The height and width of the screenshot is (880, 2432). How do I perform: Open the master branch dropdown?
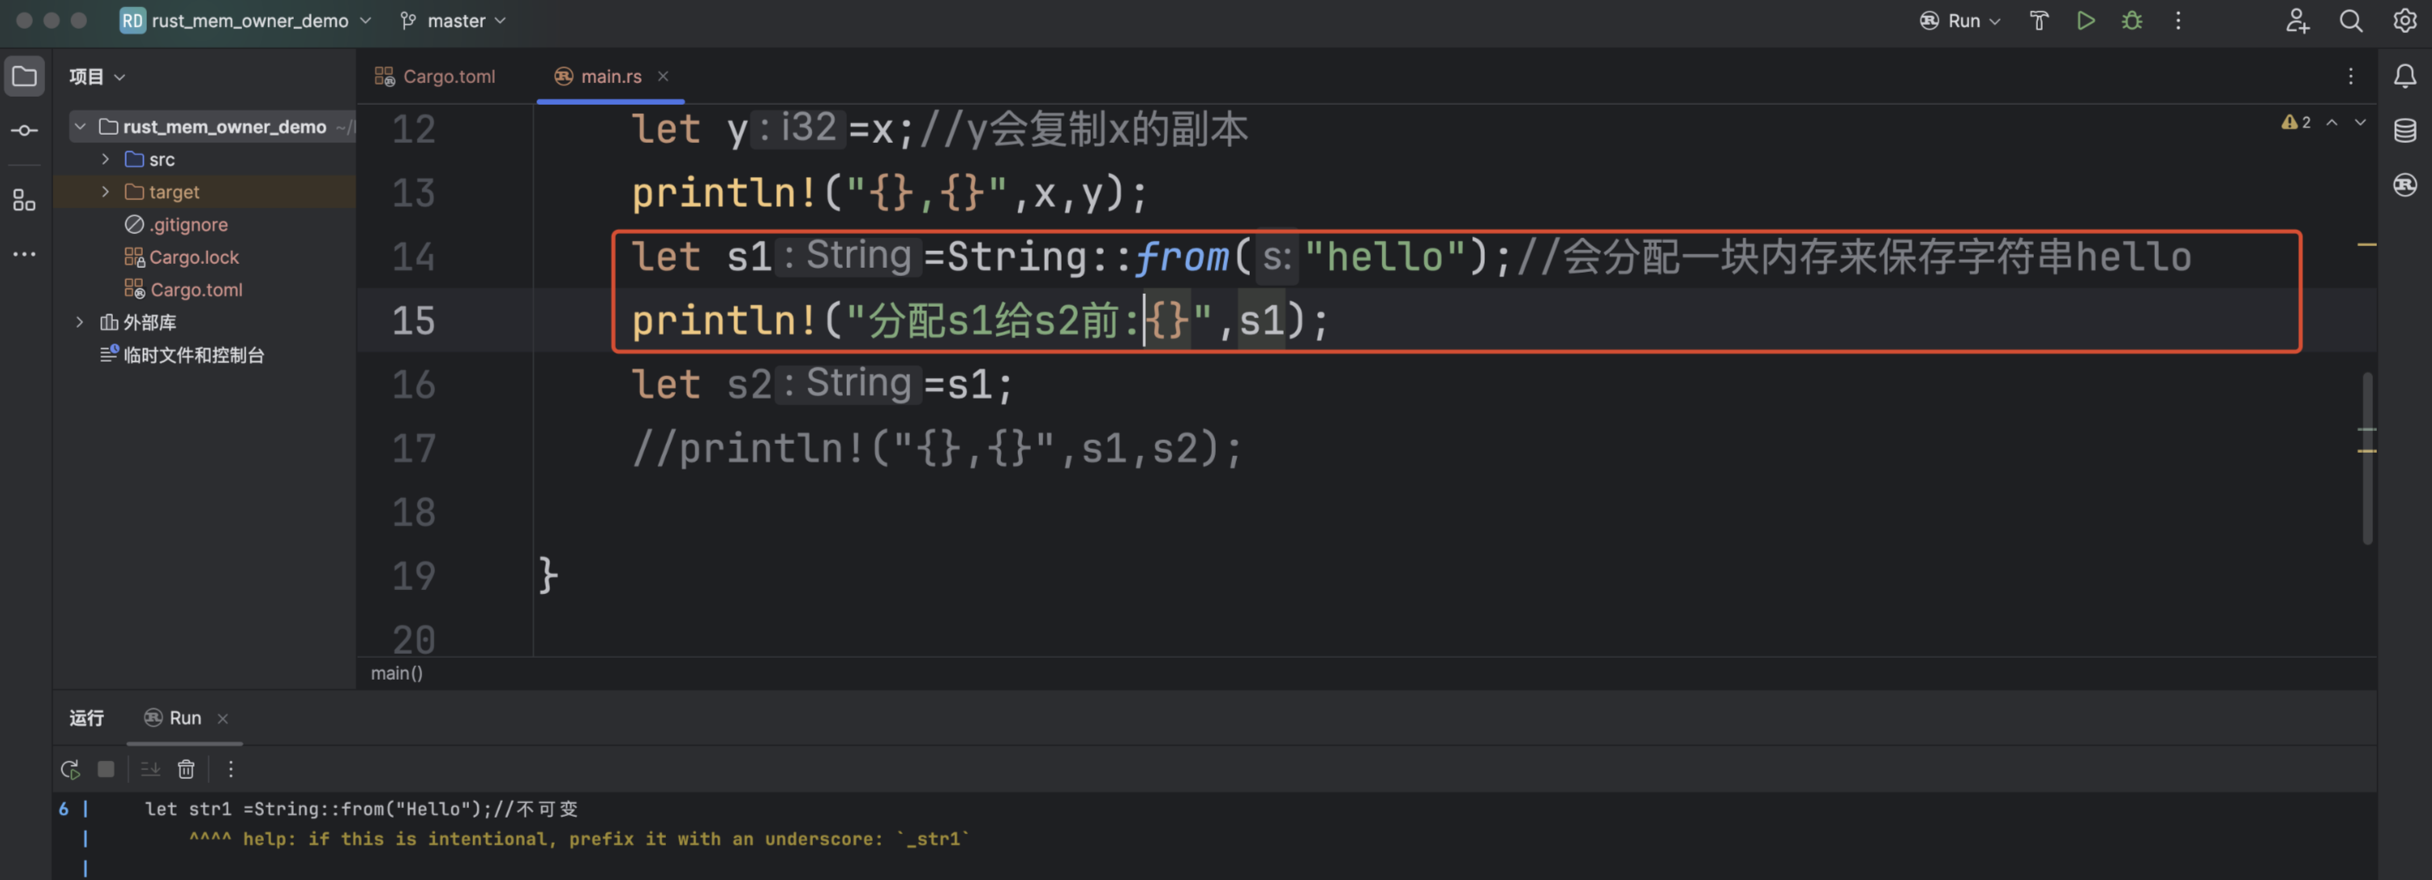point(455,21)
